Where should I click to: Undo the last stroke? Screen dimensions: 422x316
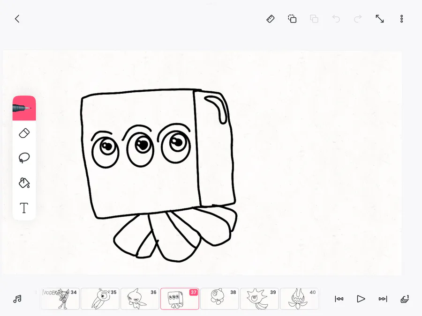coord(336,19)
